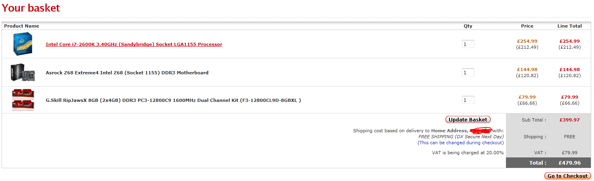
Task: Click the G.Skill RipJawsX 8GB product name
Action: click(173, 100)
